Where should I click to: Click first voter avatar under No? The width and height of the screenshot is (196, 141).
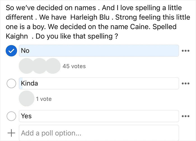(x=26, y=66)
